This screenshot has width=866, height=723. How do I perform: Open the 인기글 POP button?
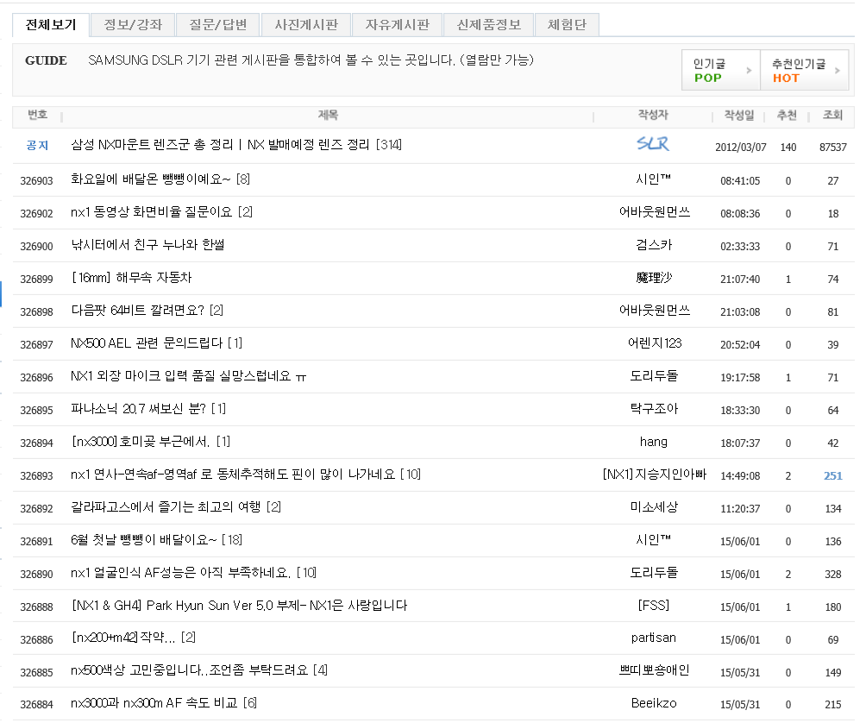click(x=719, y=71)
